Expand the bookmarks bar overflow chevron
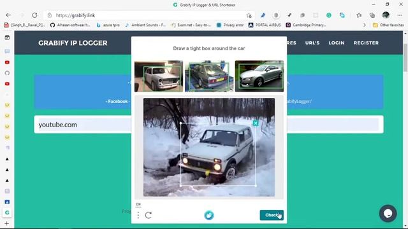Screen dimensions: 408x229 pos(365,25)
